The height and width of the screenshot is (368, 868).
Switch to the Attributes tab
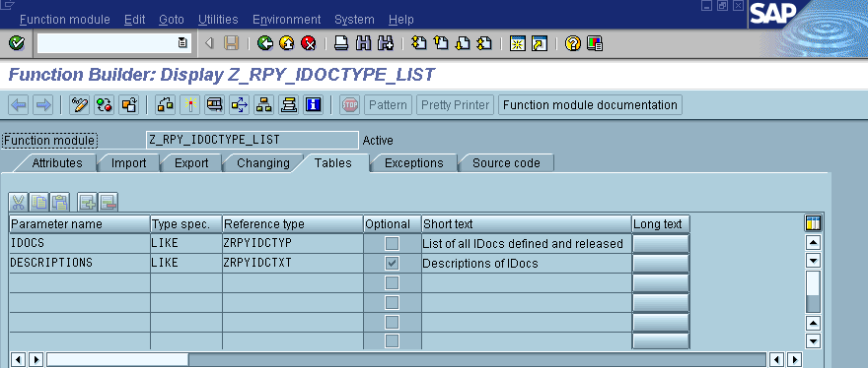coord(57,163)
